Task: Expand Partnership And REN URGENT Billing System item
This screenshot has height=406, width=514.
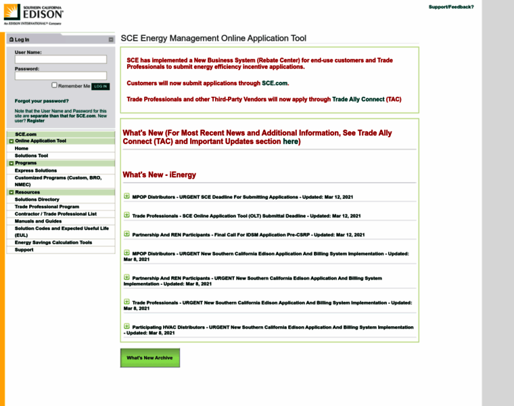Action: 126,277
